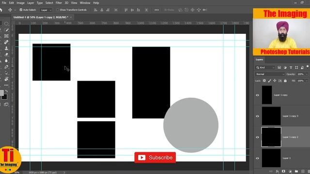
Task: Select the Frame tool
Action: point(6,36)
